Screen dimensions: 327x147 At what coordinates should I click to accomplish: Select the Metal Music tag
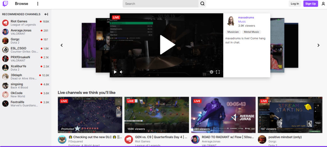click(252, 32)
